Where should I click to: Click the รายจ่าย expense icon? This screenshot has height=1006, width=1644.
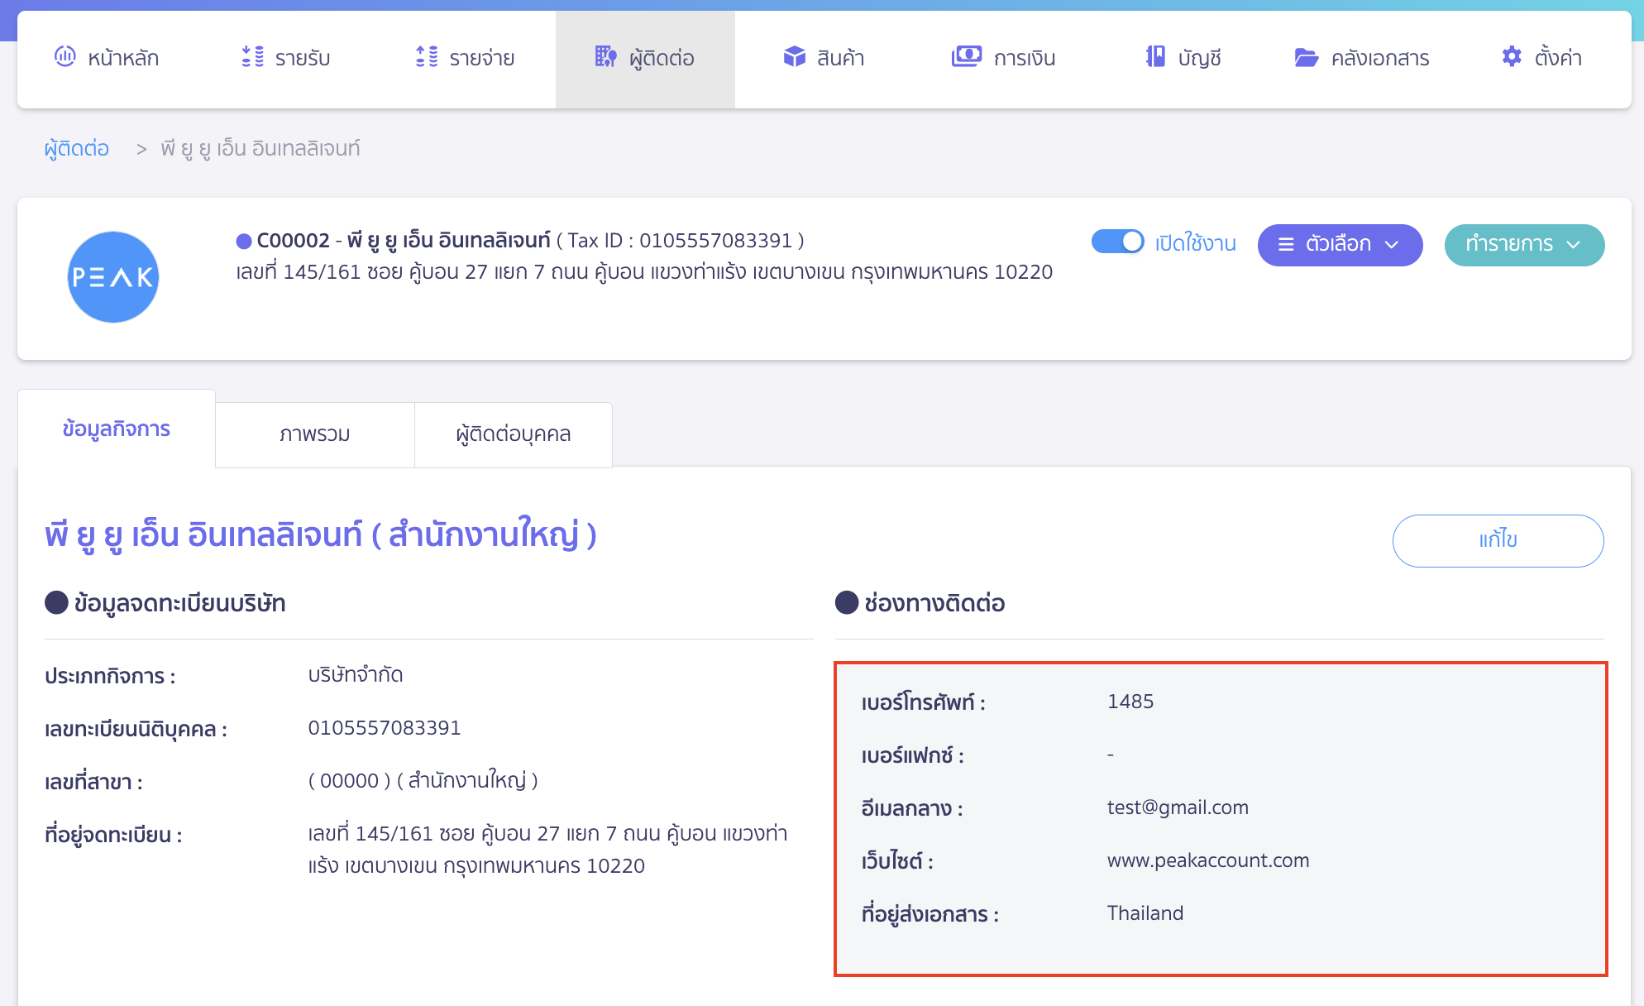click(427, 57)
